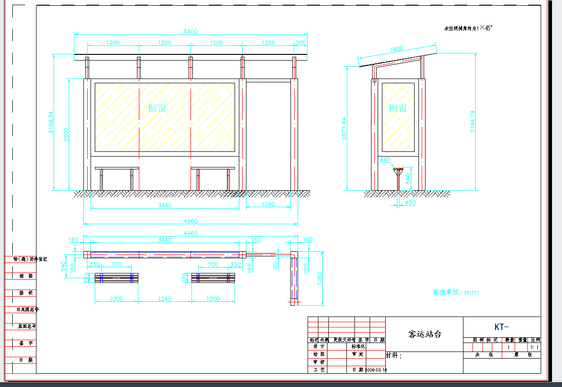Select the φ50 diameter annotation
Image resolution: width=562 pixels, height=387 pixels.
(410, 202)
